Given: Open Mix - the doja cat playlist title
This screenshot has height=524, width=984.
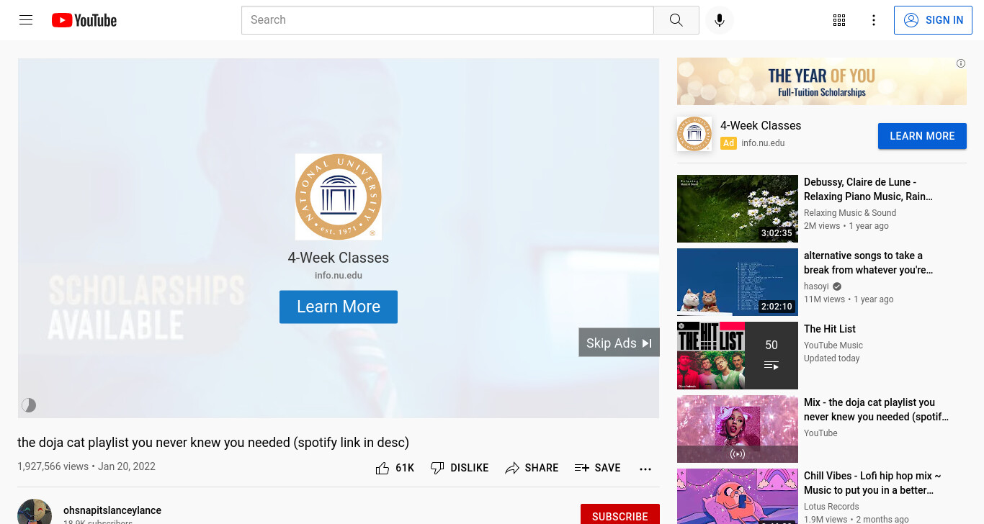Looking at the screenshot, I should [x=876, y=410].
